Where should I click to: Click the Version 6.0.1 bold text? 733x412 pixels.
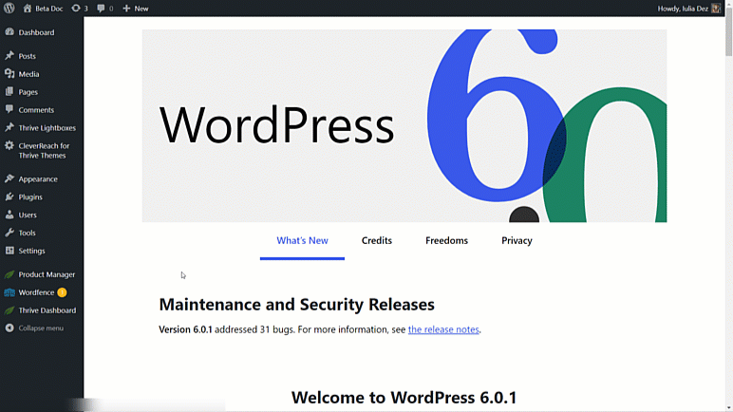(185, 329)
